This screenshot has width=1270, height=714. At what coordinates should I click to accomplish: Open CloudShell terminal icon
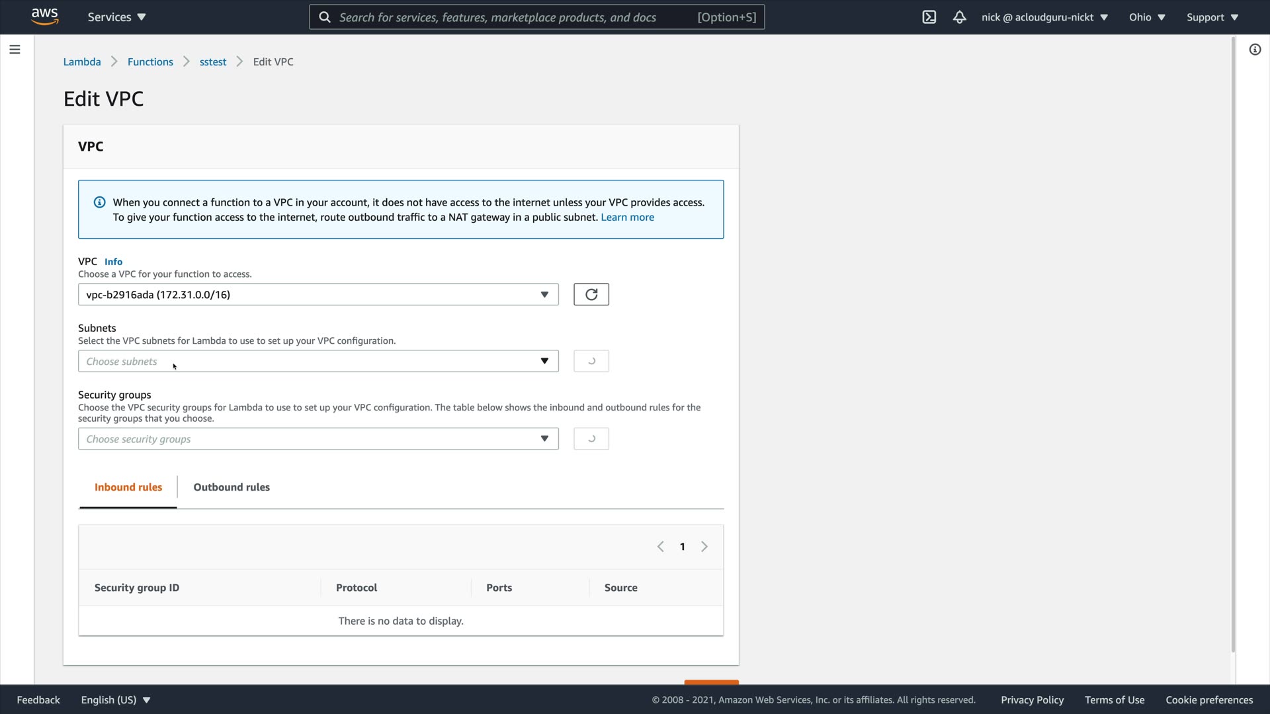(929, 17)
